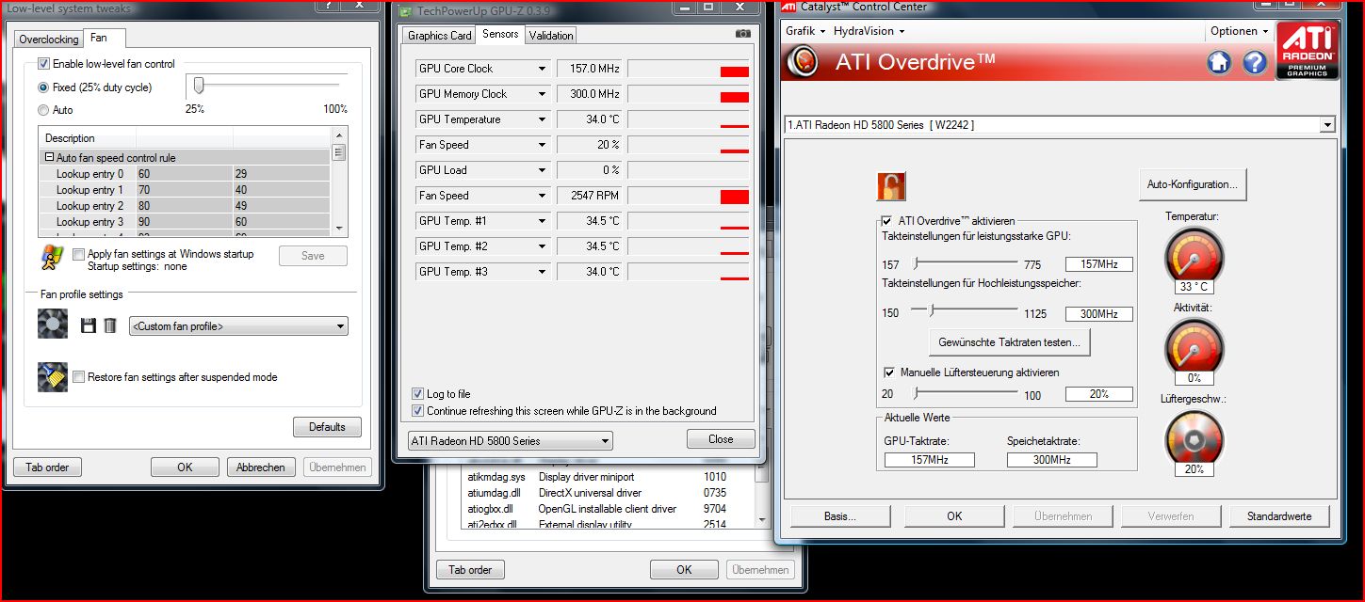Click Standardwerte button in Catalyst
1365x602 pixels.
[1279, 516]
